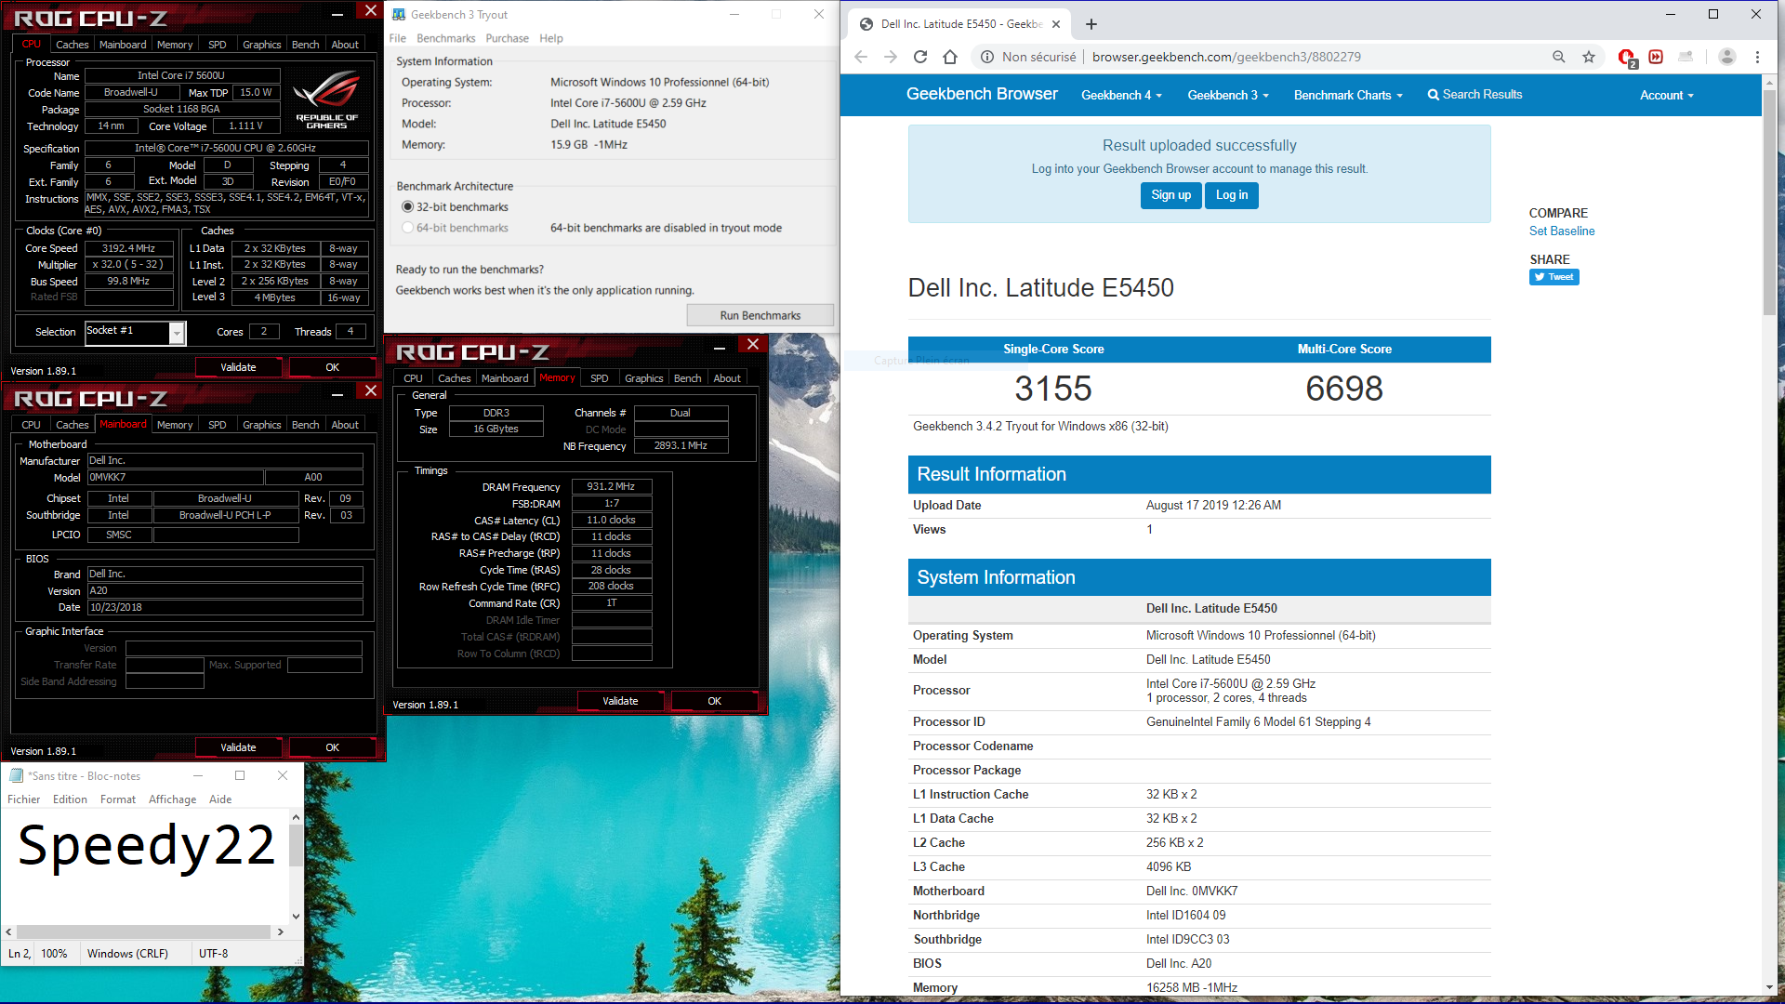1785x1004 pixels.
Task: Switch to Graphics tab in Mainboard window
Action: [261, 425]
